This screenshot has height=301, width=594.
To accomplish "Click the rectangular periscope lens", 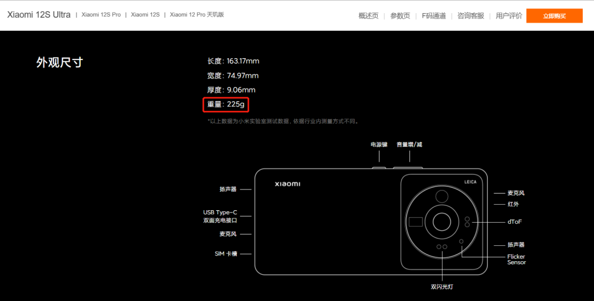I will 416,221.
